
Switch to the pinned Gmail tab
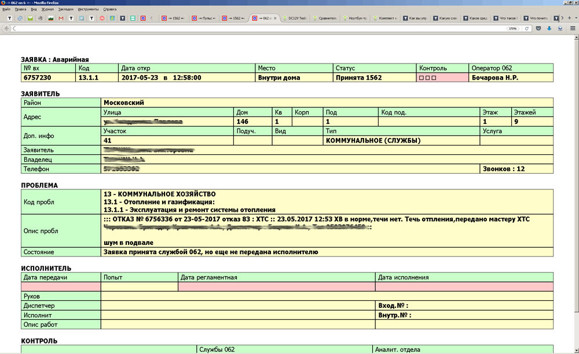(x=60, y=18)
